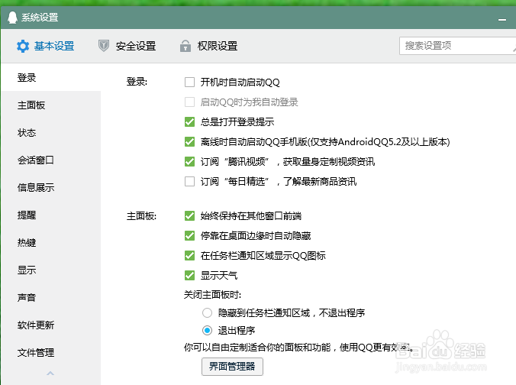
Task: Open 信息展示 settings in the sidebar
Action: click(x=51, y=188)
